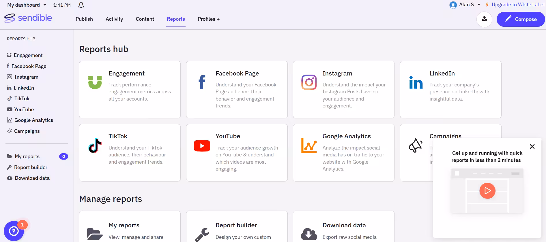This screenshot has width=546, height=242.
Task: Play the quick reports tutorial video
Action: (487, 191)
